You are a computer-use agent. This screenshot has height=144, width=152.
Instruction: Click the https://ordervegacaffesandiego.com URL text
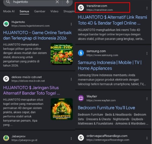pyautogui.click(x=108, y=140)
